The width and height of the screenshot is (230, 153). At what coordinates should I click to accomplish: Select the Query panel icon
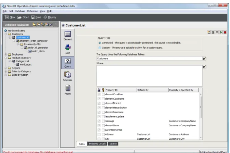[x=68, y=63]
